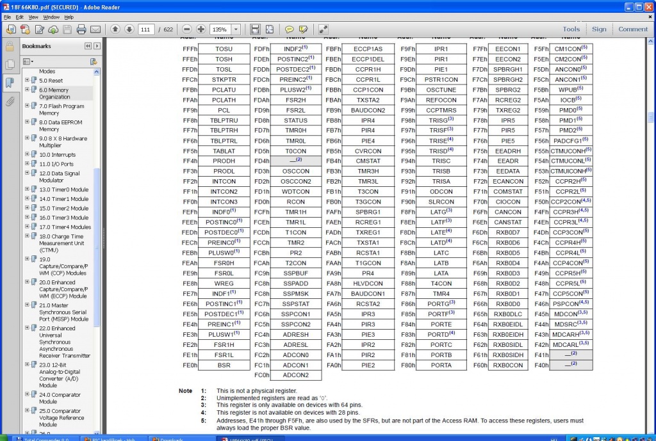Click the TOSU register cell
656x441 pixels.
pos(224,49)
